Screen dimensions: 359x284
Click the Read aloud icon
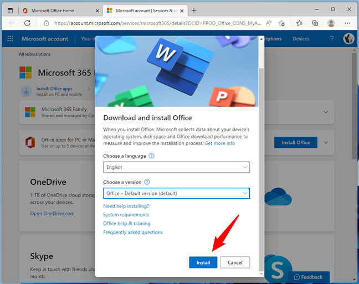(x=269, y=23)
